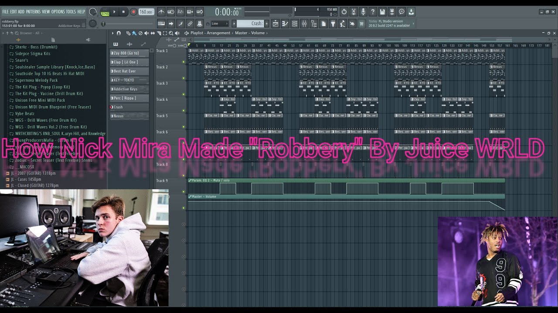
Task: Save the project with the disk icon
Action: coord(382,12)
